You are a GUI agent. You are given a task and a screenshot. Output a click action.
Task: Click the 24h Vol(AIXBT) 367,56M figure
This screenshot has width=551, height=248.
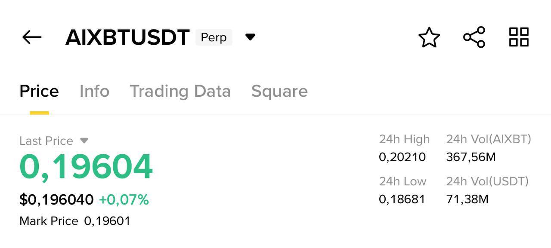click(471, 157)
